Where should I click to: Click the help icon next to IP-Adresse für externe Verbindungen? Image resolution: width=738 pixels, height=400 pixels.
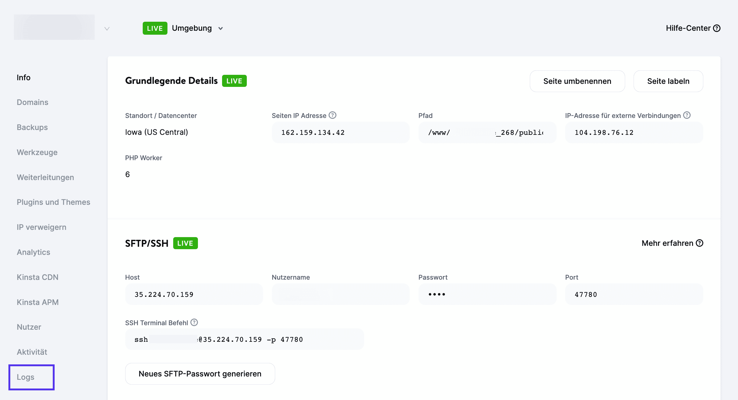tap(687, 115)
